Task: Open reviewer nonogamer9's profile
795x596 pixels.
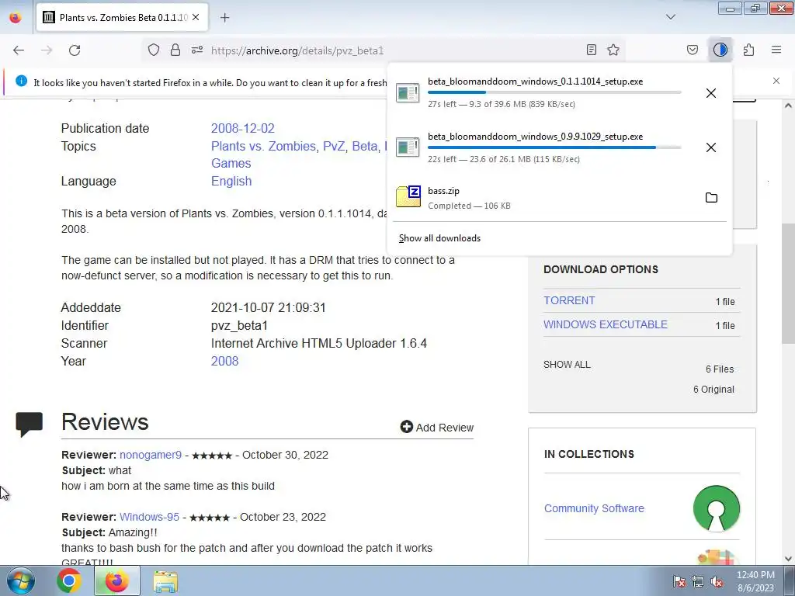Action: tap(151, 455)
